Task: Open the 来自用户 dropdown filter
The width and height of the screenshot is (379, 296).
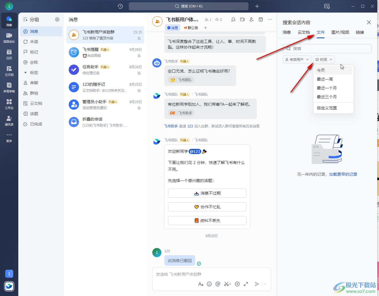Action: click(x=297, y=59)
